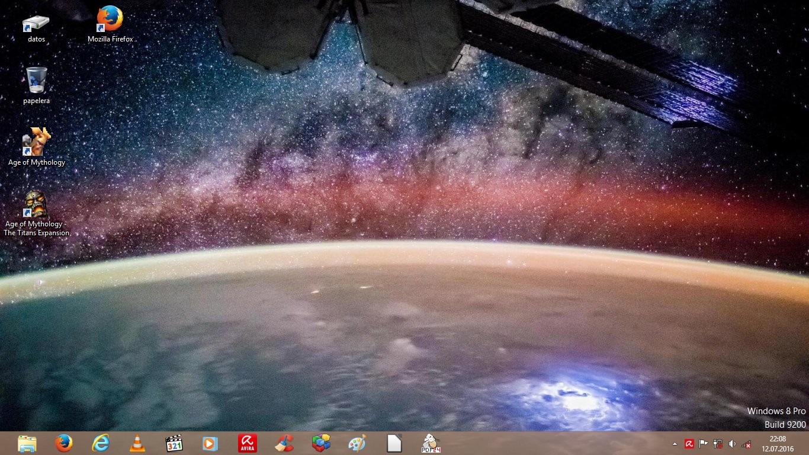Launch Windows Media Player from taskbar

tap(210, 443)
